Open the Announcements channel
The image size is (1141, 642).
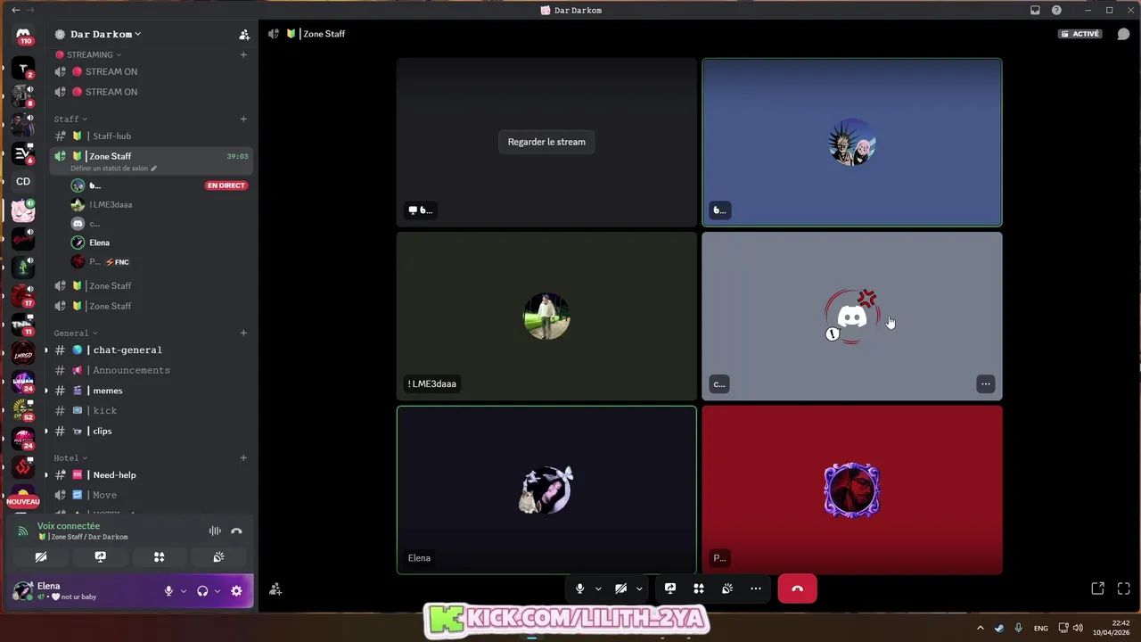coord(152,370)
